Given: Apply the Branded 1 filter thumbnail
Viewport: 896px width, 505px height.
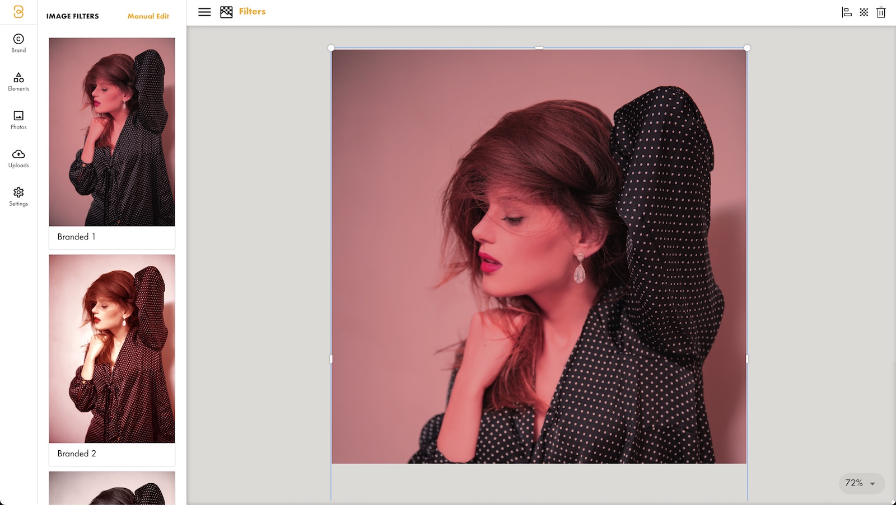Looking at the screenshot, I should pyautogui.click(x=112, y=132).
